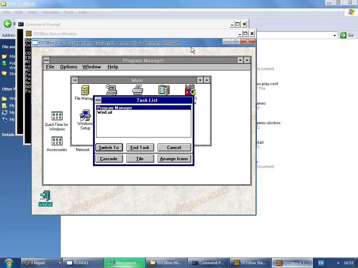Viewport: 358px width, 268px height.
Task: Click Cancel in Task List
Action: click(x=174, y=148)
